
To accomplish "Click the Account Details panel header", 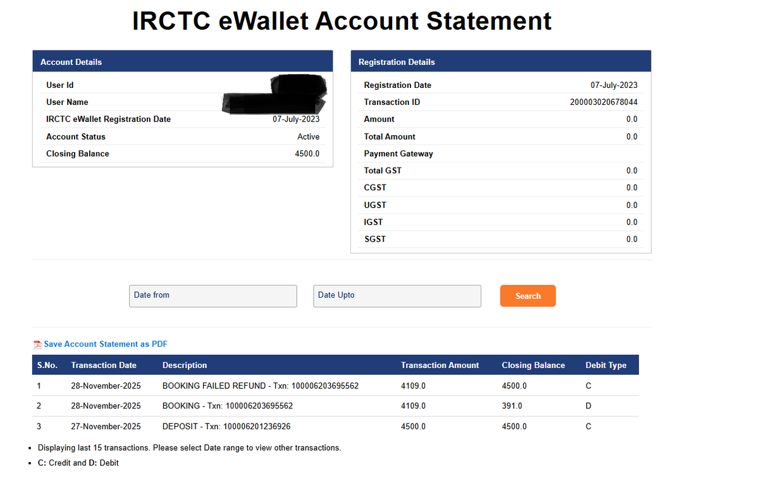I will [183, 61].
